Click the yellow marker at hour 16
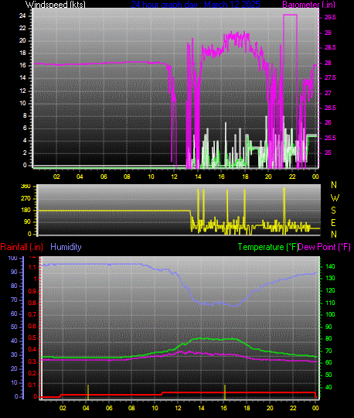The image size is (354, 418). pos(225,392)
